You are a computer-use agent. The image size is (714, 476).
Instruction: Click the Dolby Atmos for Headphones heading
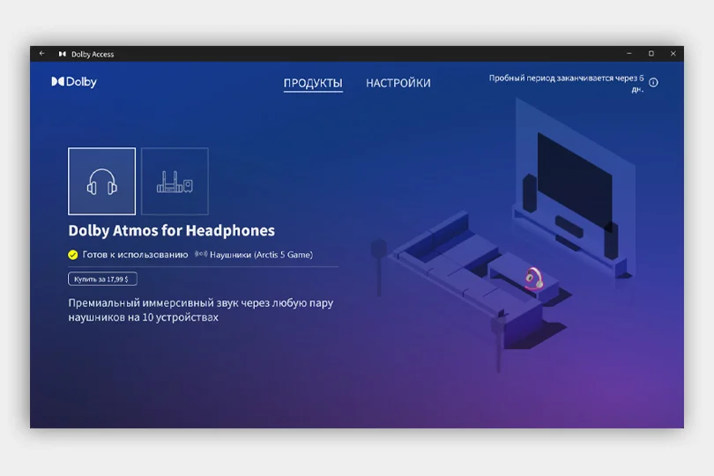pyautogui.click(x=172, y=230)
